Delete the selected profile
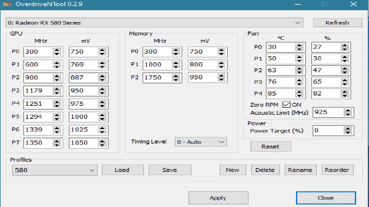The height and width of the screenshot is (207, 369). (265, 170)
